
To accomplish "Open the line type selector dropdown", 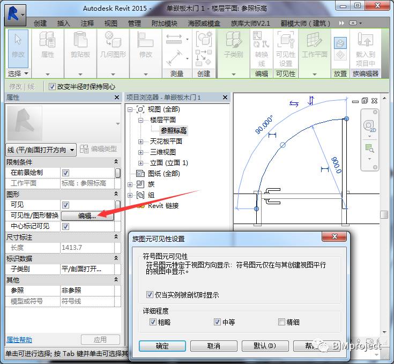I will [x=41, y=150].
